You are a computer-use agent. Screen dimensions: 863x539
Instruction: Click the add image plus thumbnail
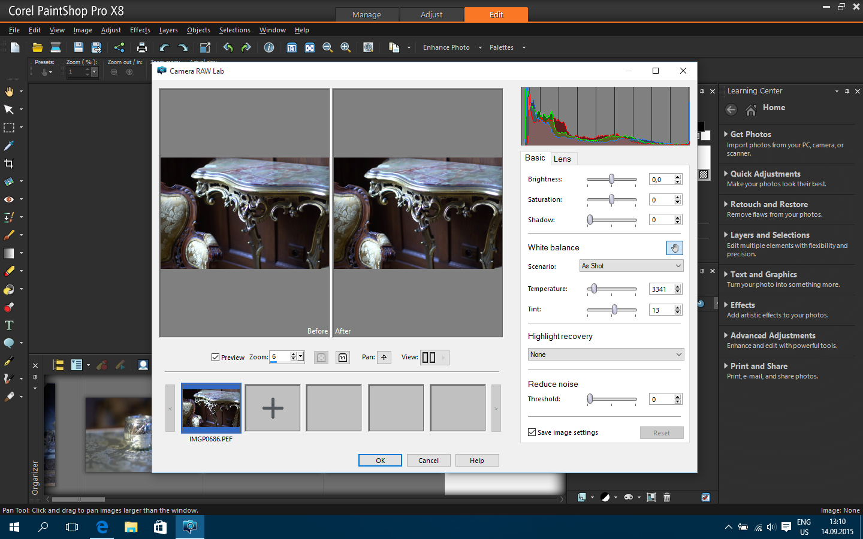click(x=273, y=408)
